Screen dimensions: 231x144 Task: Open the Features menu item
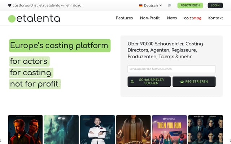[124, 18]
